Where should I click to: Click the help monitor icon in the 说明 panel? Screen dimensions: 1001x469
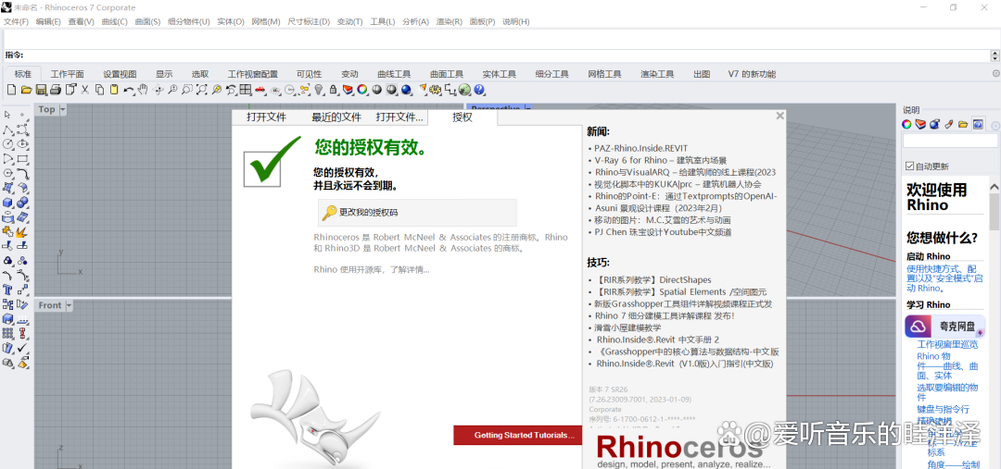click(978, 124)
